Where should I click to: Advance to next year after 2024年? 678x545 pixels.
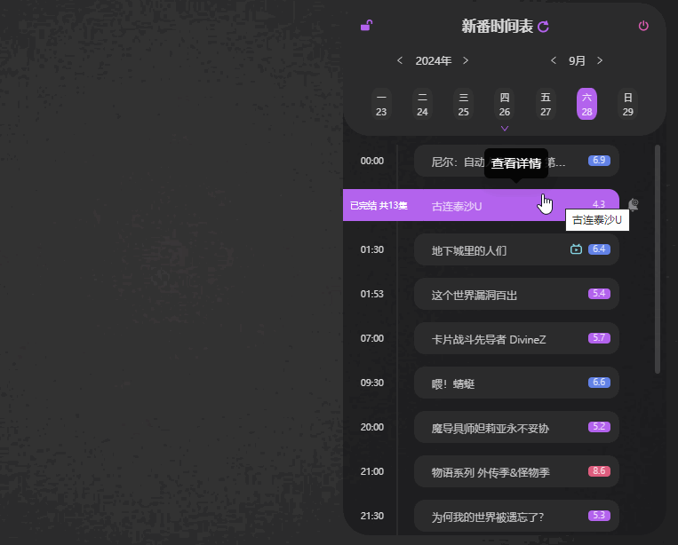point(466,60)
